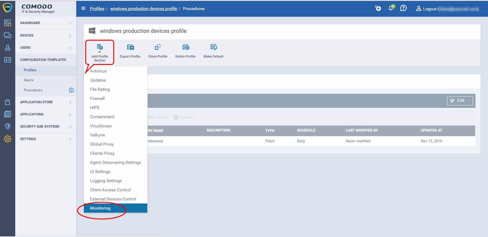The width and height of the screenshot is (488, 237).
Task: Select UI Settings from the section list
Action: click(116, 172)
